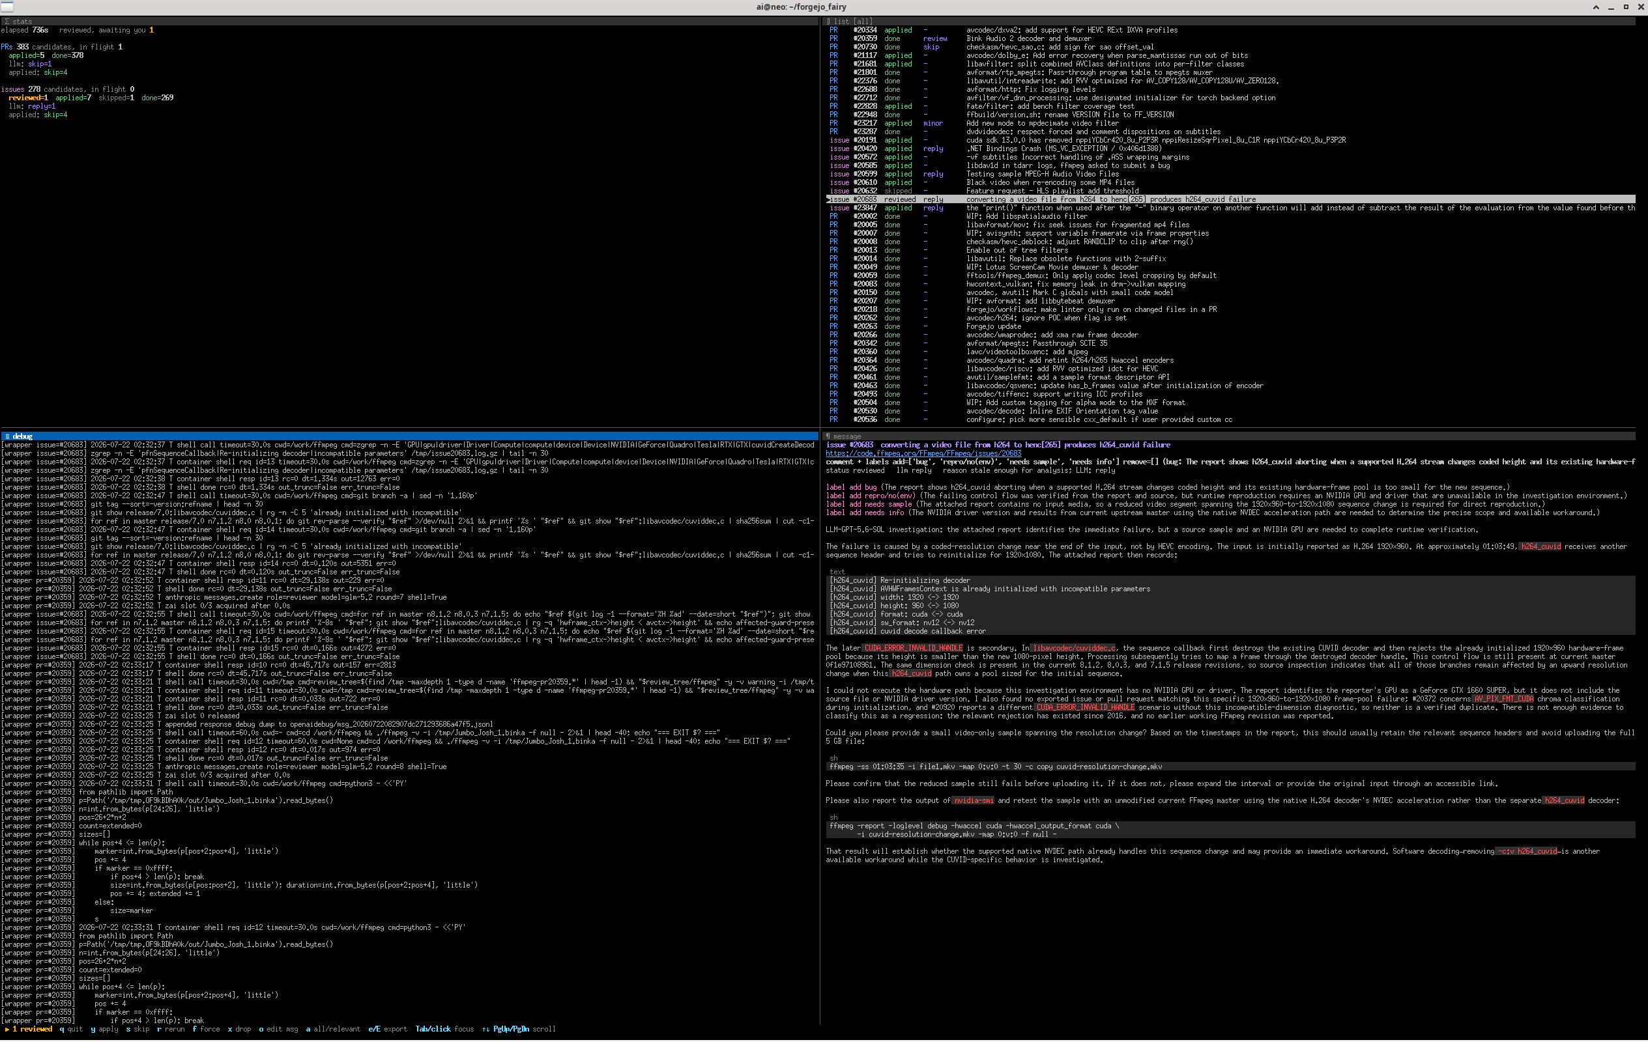1648x1042 pixels.
Task: Focus the debug pane header
Action: tap(409, 436)
